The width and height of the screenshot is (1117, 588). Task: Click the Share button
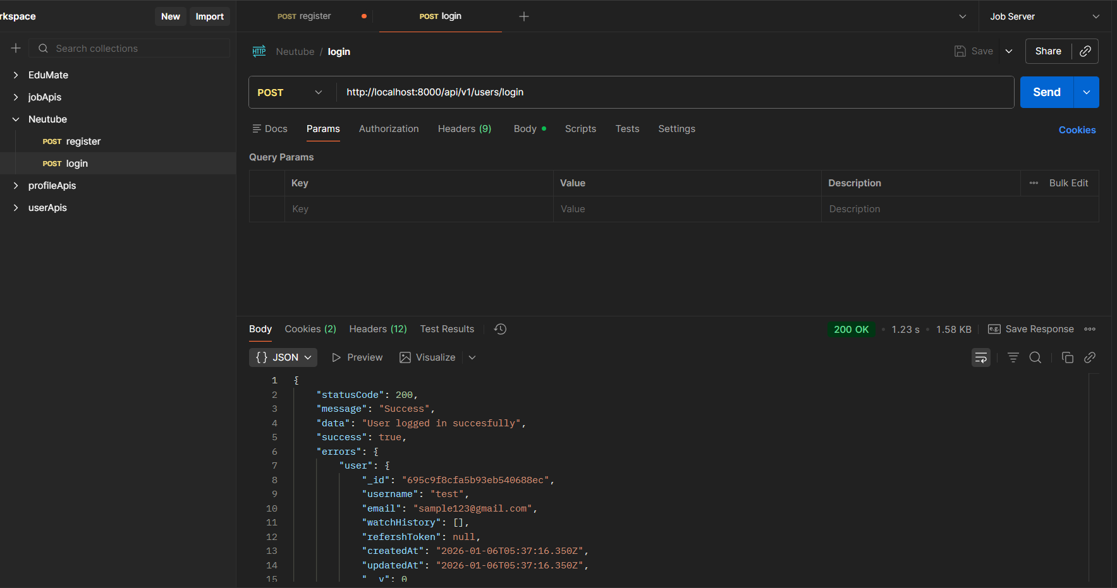1048,51
